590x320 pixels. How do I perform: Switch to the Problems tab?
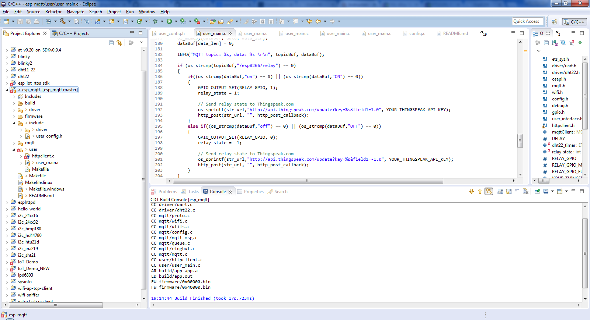(x=164, y=192)
